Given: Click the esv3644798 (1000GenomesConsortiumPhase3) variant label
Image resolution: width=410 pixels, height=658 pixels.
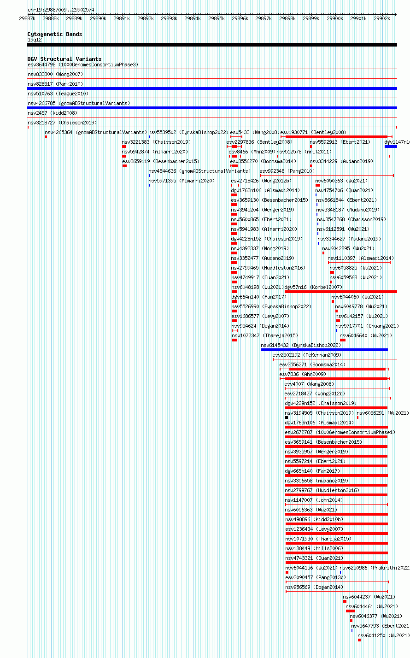Looking at the screenshot, I should click(x=82, y=65).
